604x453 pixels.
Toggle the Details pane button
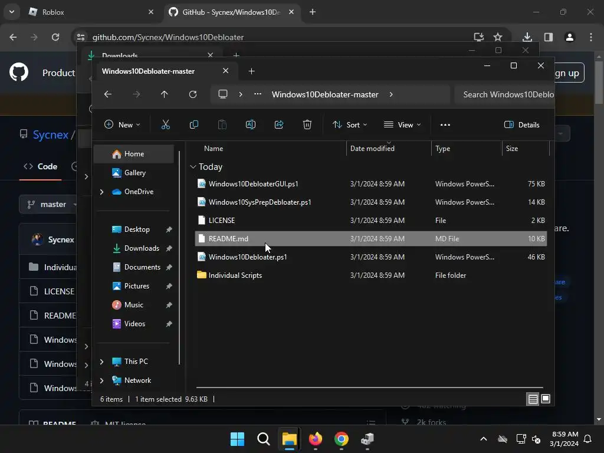click(522, 125)
